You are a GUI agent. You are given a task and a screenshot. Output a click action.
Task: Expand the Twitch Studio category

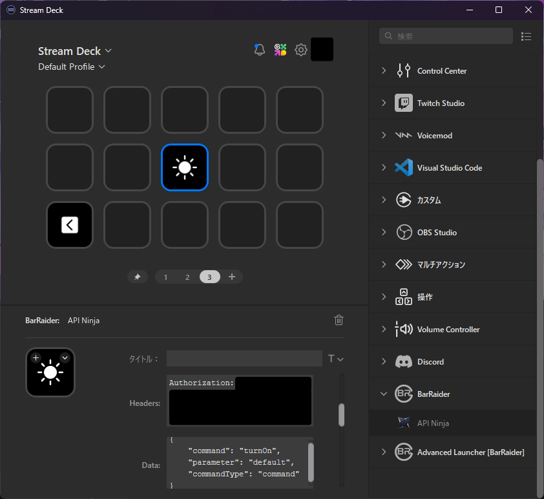coord(384,103)
